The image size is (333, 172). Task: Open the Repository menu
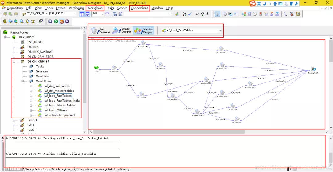(15, 8)
